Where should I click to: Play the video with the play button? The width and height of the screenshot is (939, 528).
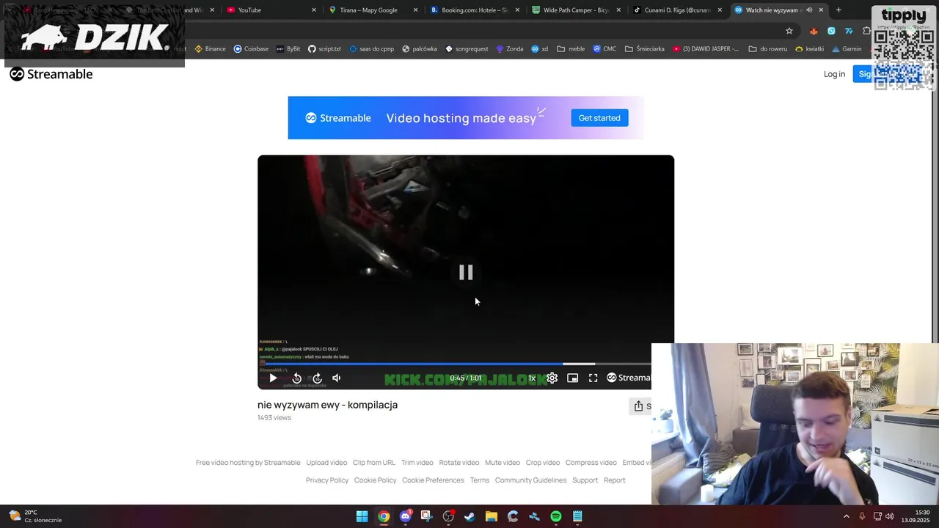[x=273, y=378]
